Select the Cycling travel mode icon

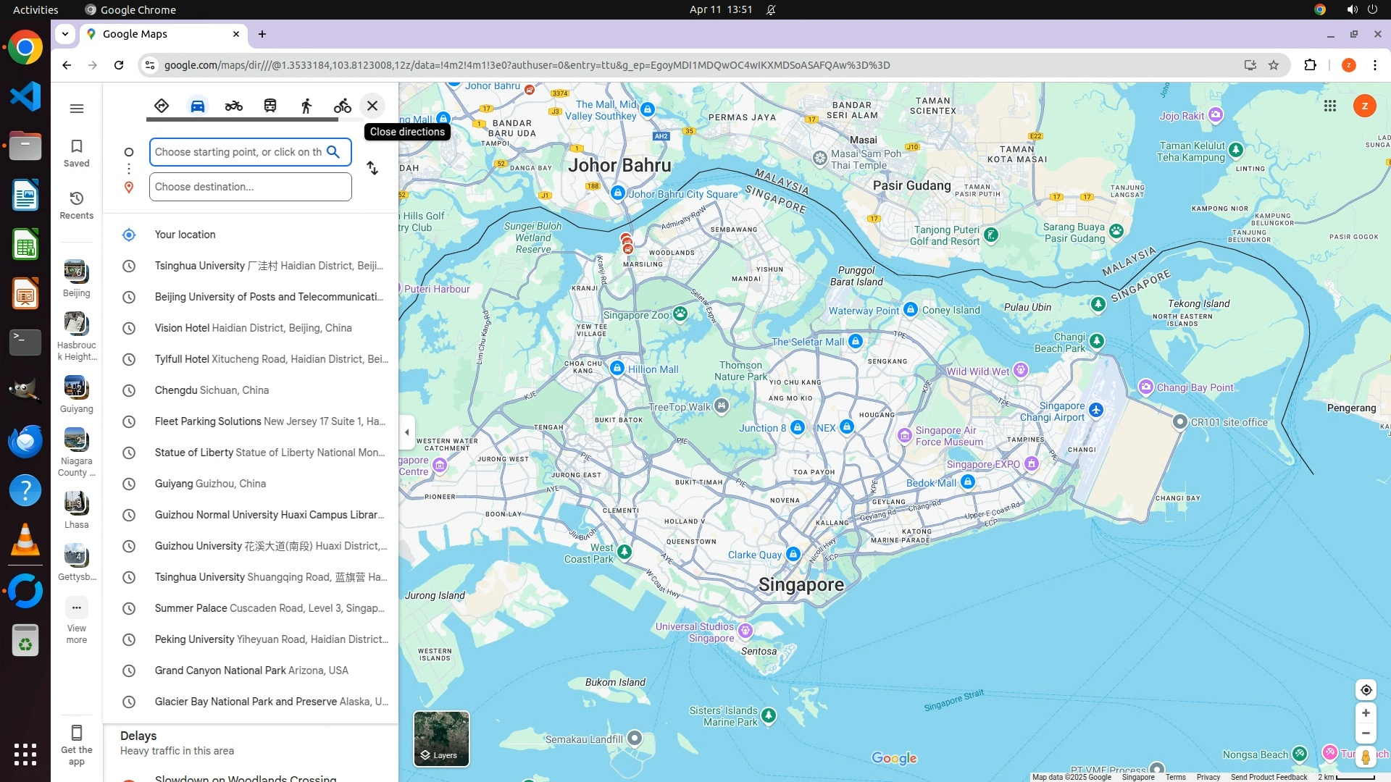click(x=343, y=106)
